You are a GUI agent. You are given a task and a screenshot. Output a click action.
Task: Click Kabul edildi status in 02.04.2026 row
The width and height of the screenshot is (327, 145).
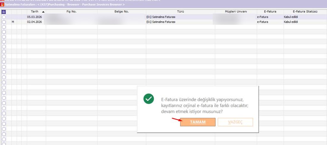point(291,22)
